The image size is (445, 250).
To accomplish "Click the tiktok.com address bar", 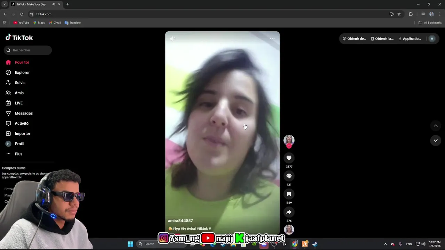I will pyautogui.click(x=209, y=14).
